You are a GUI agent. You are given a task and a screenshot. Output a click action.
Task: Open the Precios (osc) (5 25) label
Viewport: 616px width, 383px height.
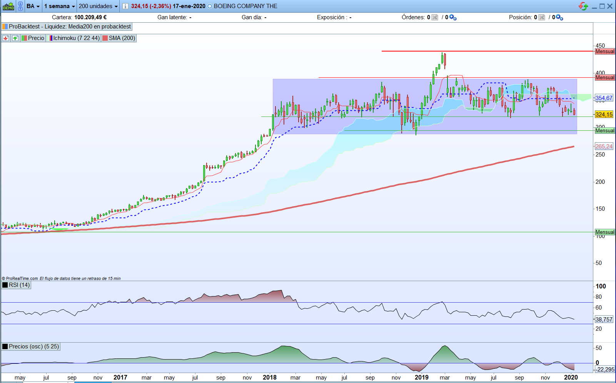click(x=31, y=346)
